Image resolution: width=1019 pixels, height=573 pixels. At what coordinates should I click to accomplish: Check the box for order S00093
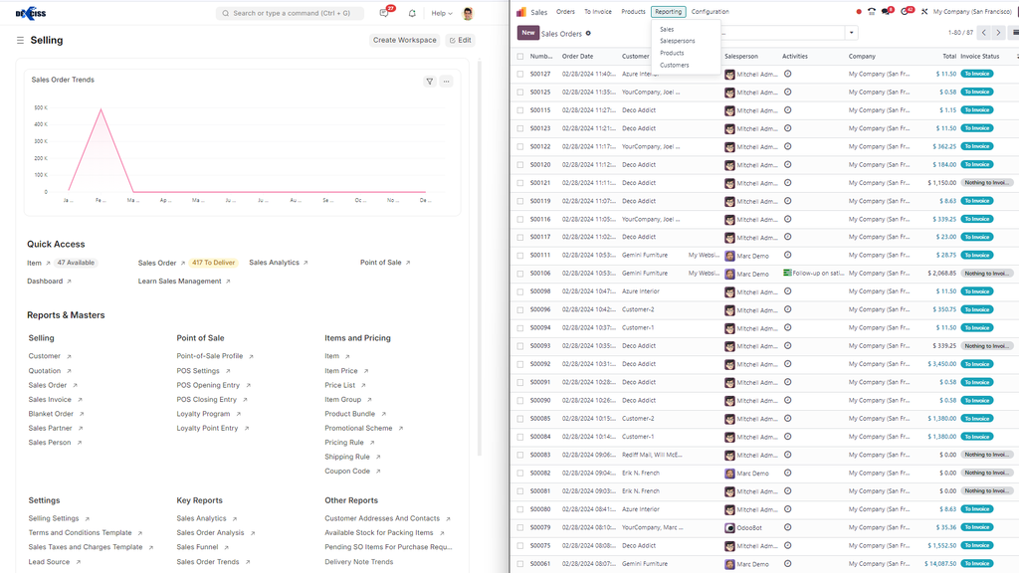[519, 346]
